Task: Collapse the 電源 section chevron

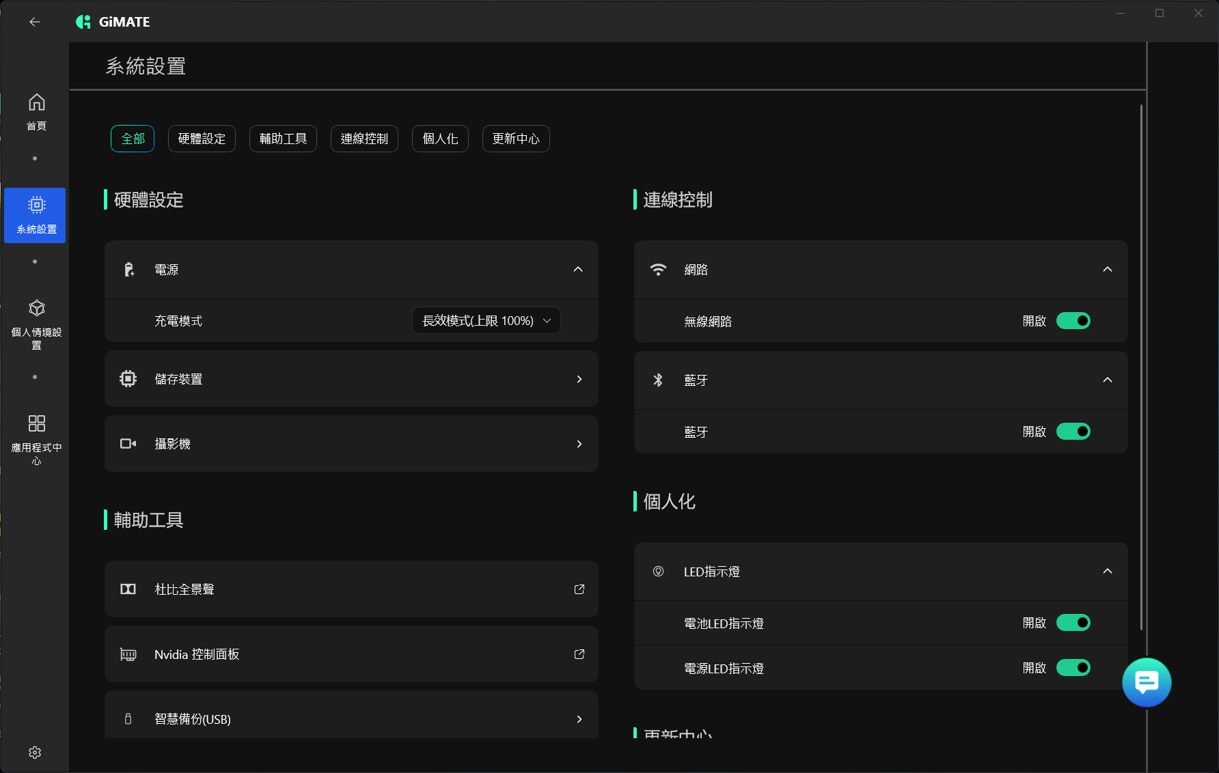Action: pyautogui.click(x=578, y=270)
